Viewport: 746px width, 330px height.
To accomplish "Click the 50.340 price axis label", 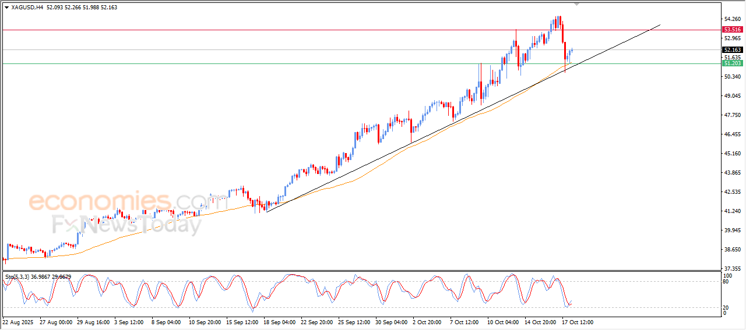I will coord(731,77).
